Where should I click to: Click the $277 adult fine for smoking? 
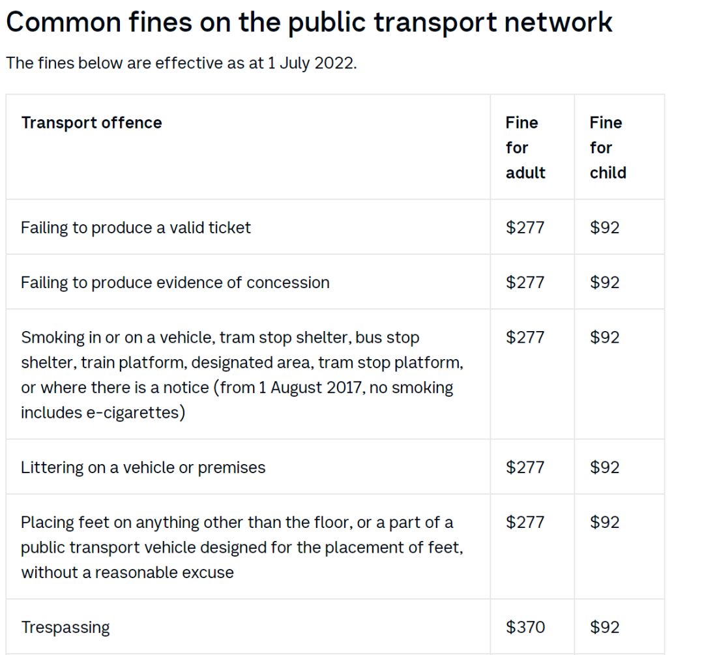pyautogui.click(x=525, y=337)
